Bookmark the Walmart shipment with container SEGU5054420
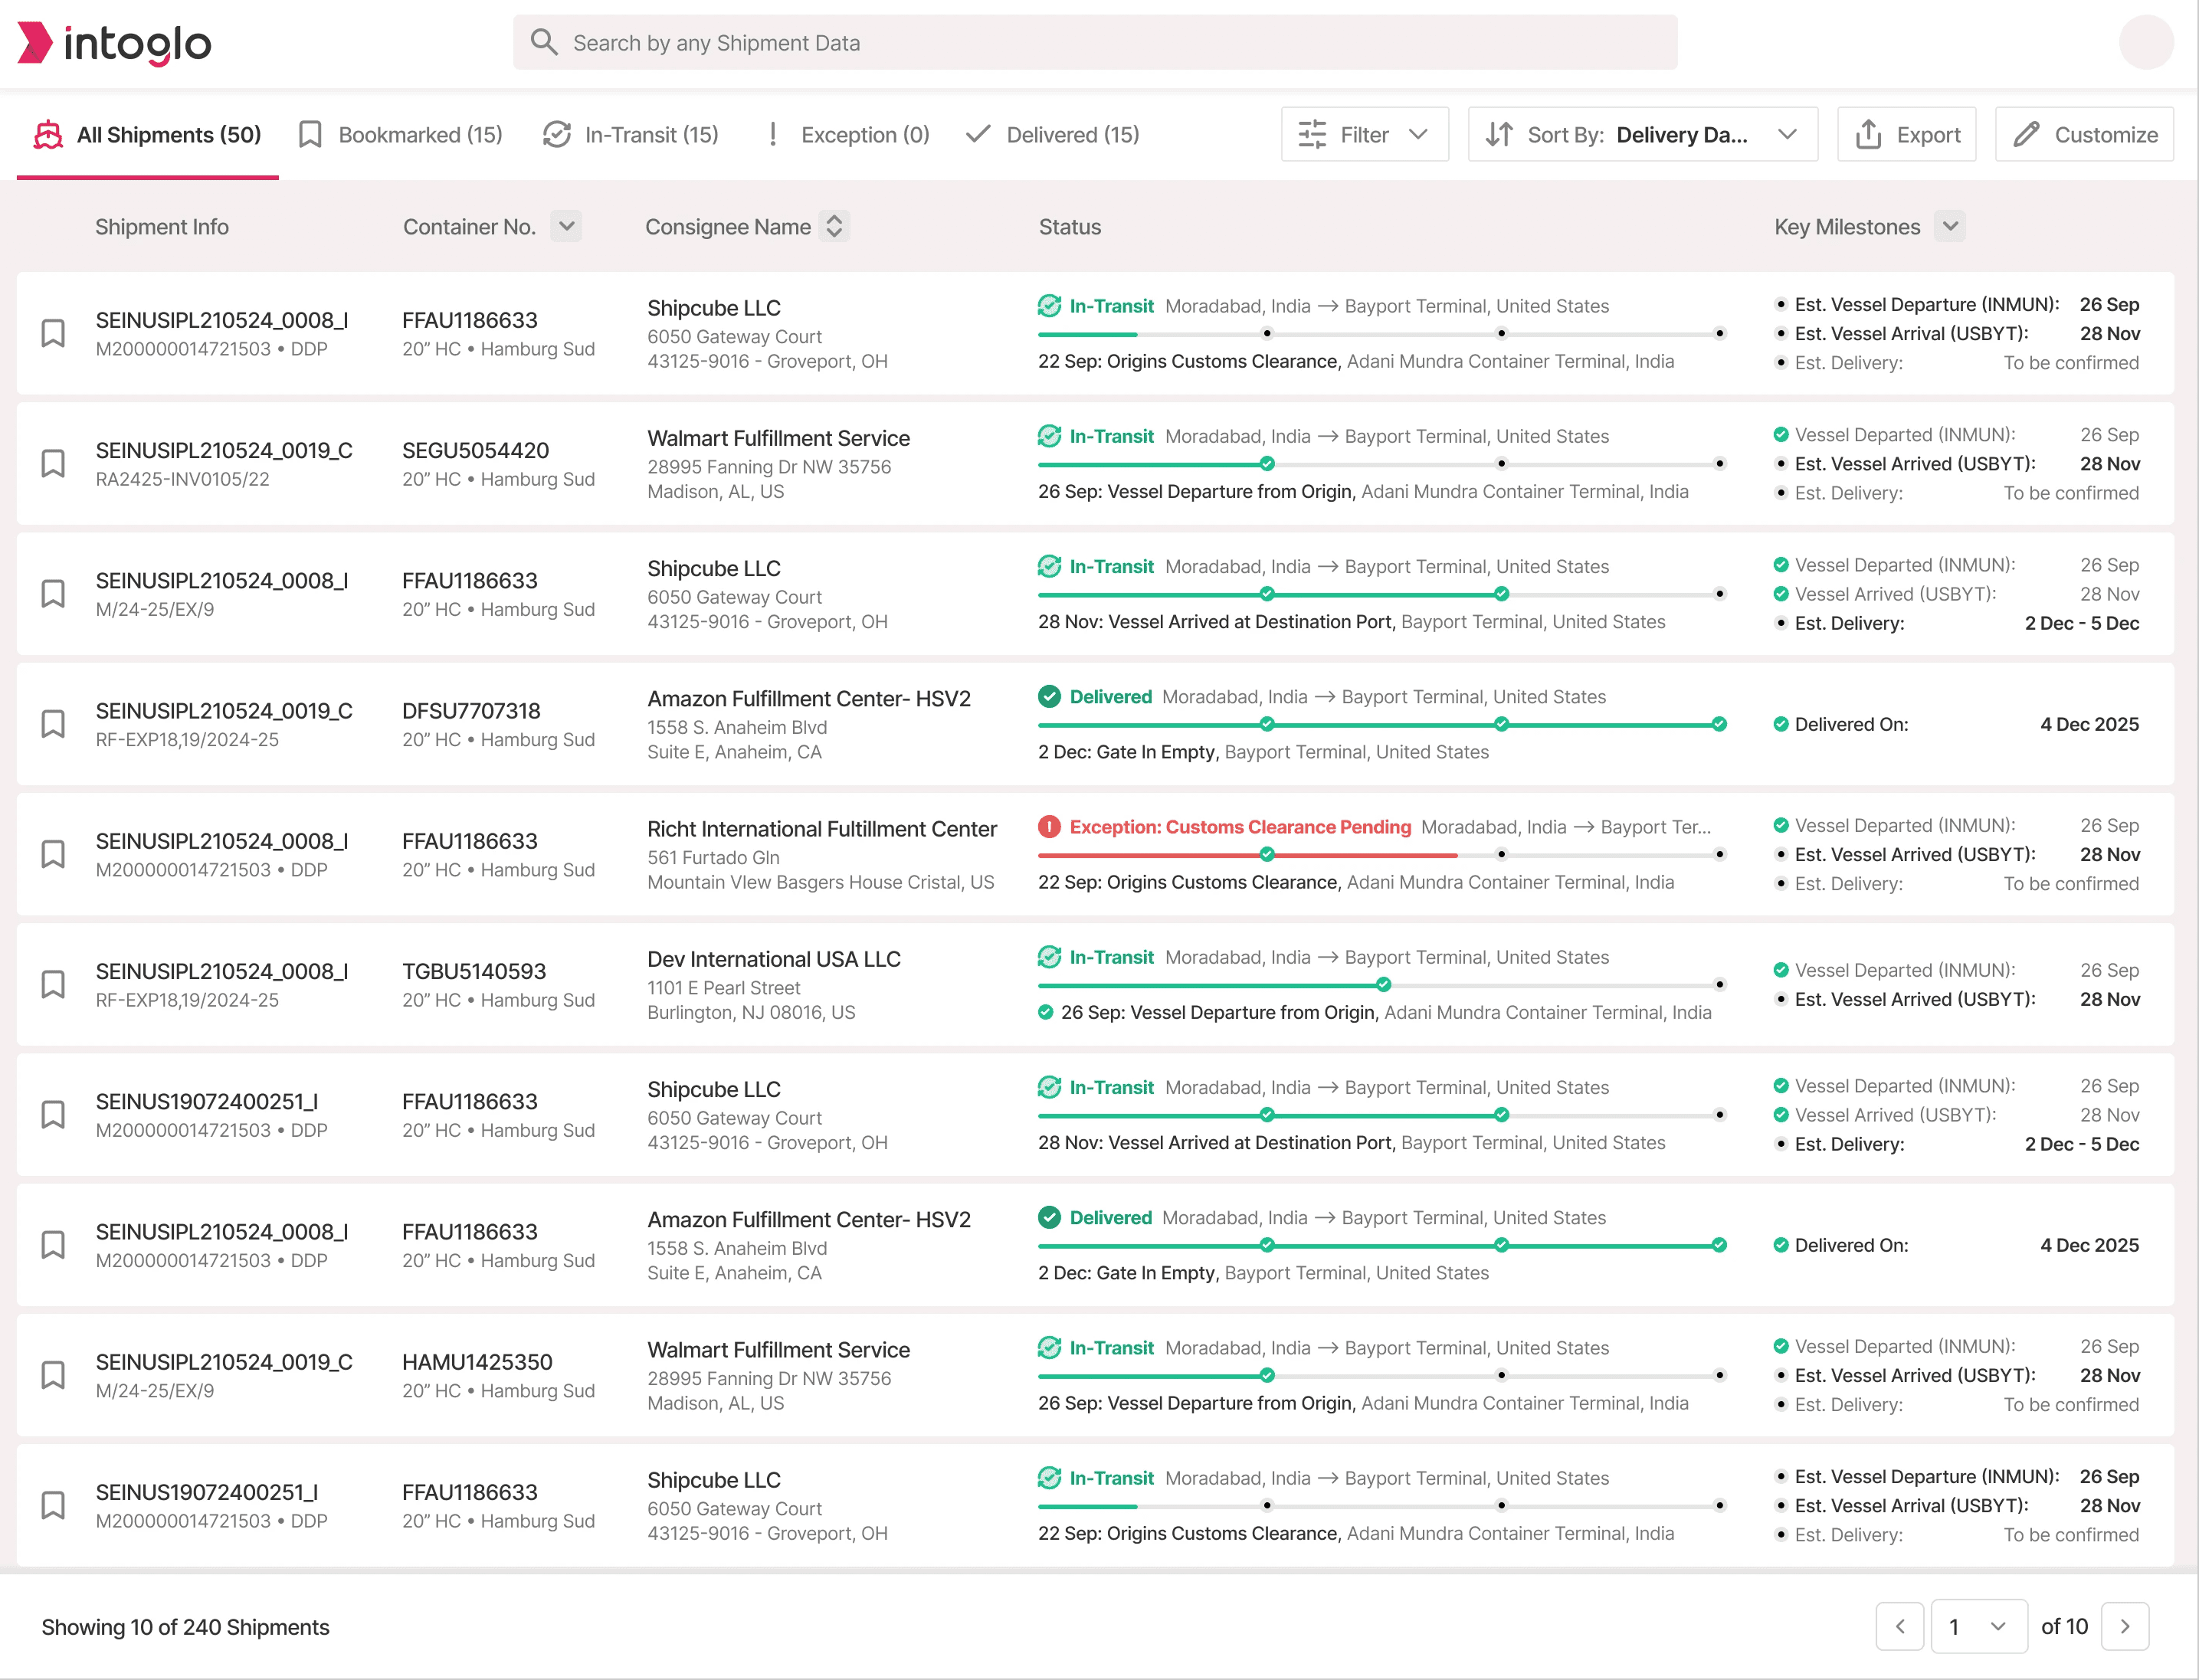 (53, 463)
